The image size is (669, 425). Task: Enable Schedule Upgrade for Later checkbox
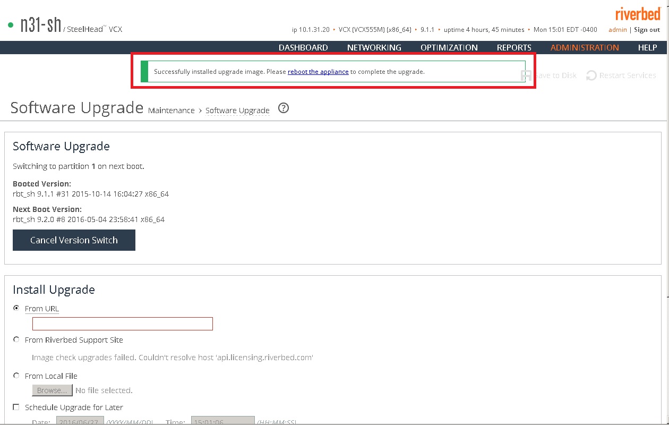click(x=16, y=407)
